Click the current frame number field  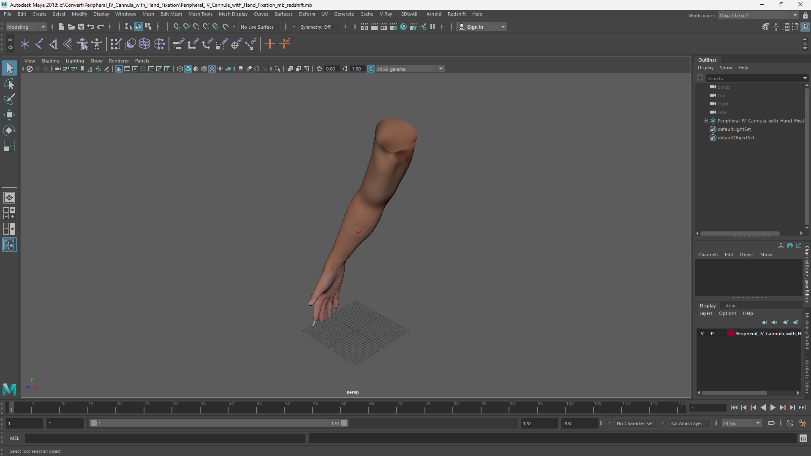(707, 408)
